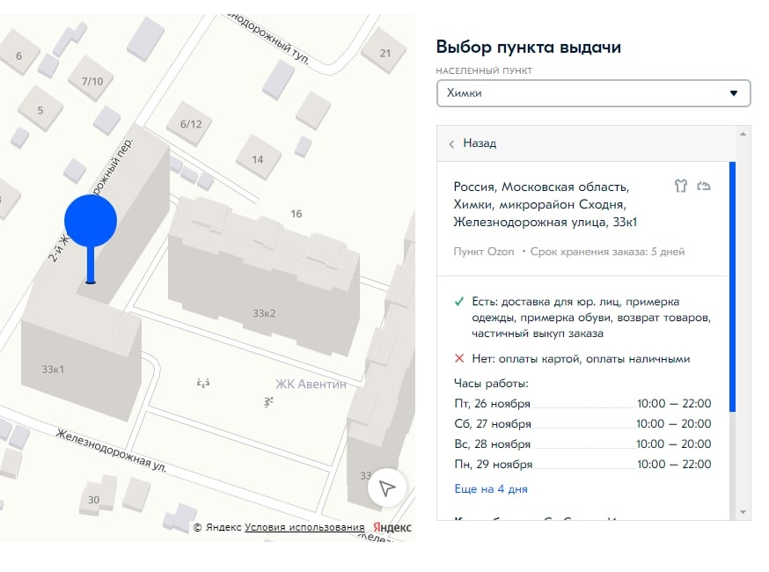This screenshot has height=572, width=769.
Task: Click building 33к1 label on map
Action: click(x=53, y=370)
